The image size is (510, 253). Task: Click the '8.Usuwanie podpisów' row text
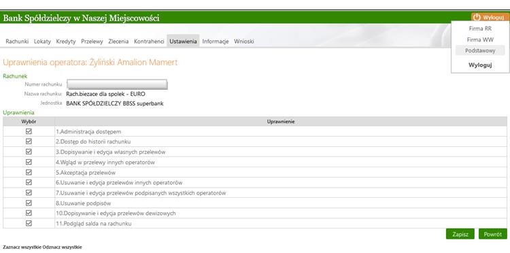click(83, 203)
